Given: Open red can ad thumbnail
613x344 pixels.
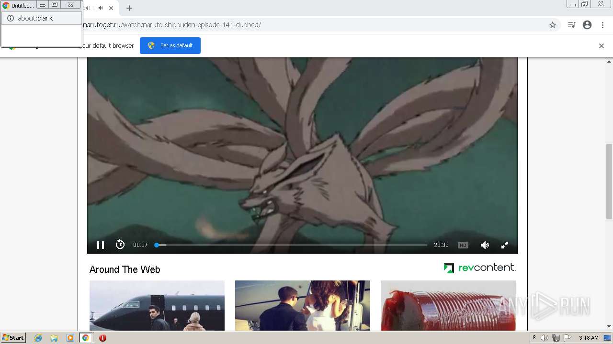Looking at the screenshot, I should pyautogui.click(x=448, y=306).
